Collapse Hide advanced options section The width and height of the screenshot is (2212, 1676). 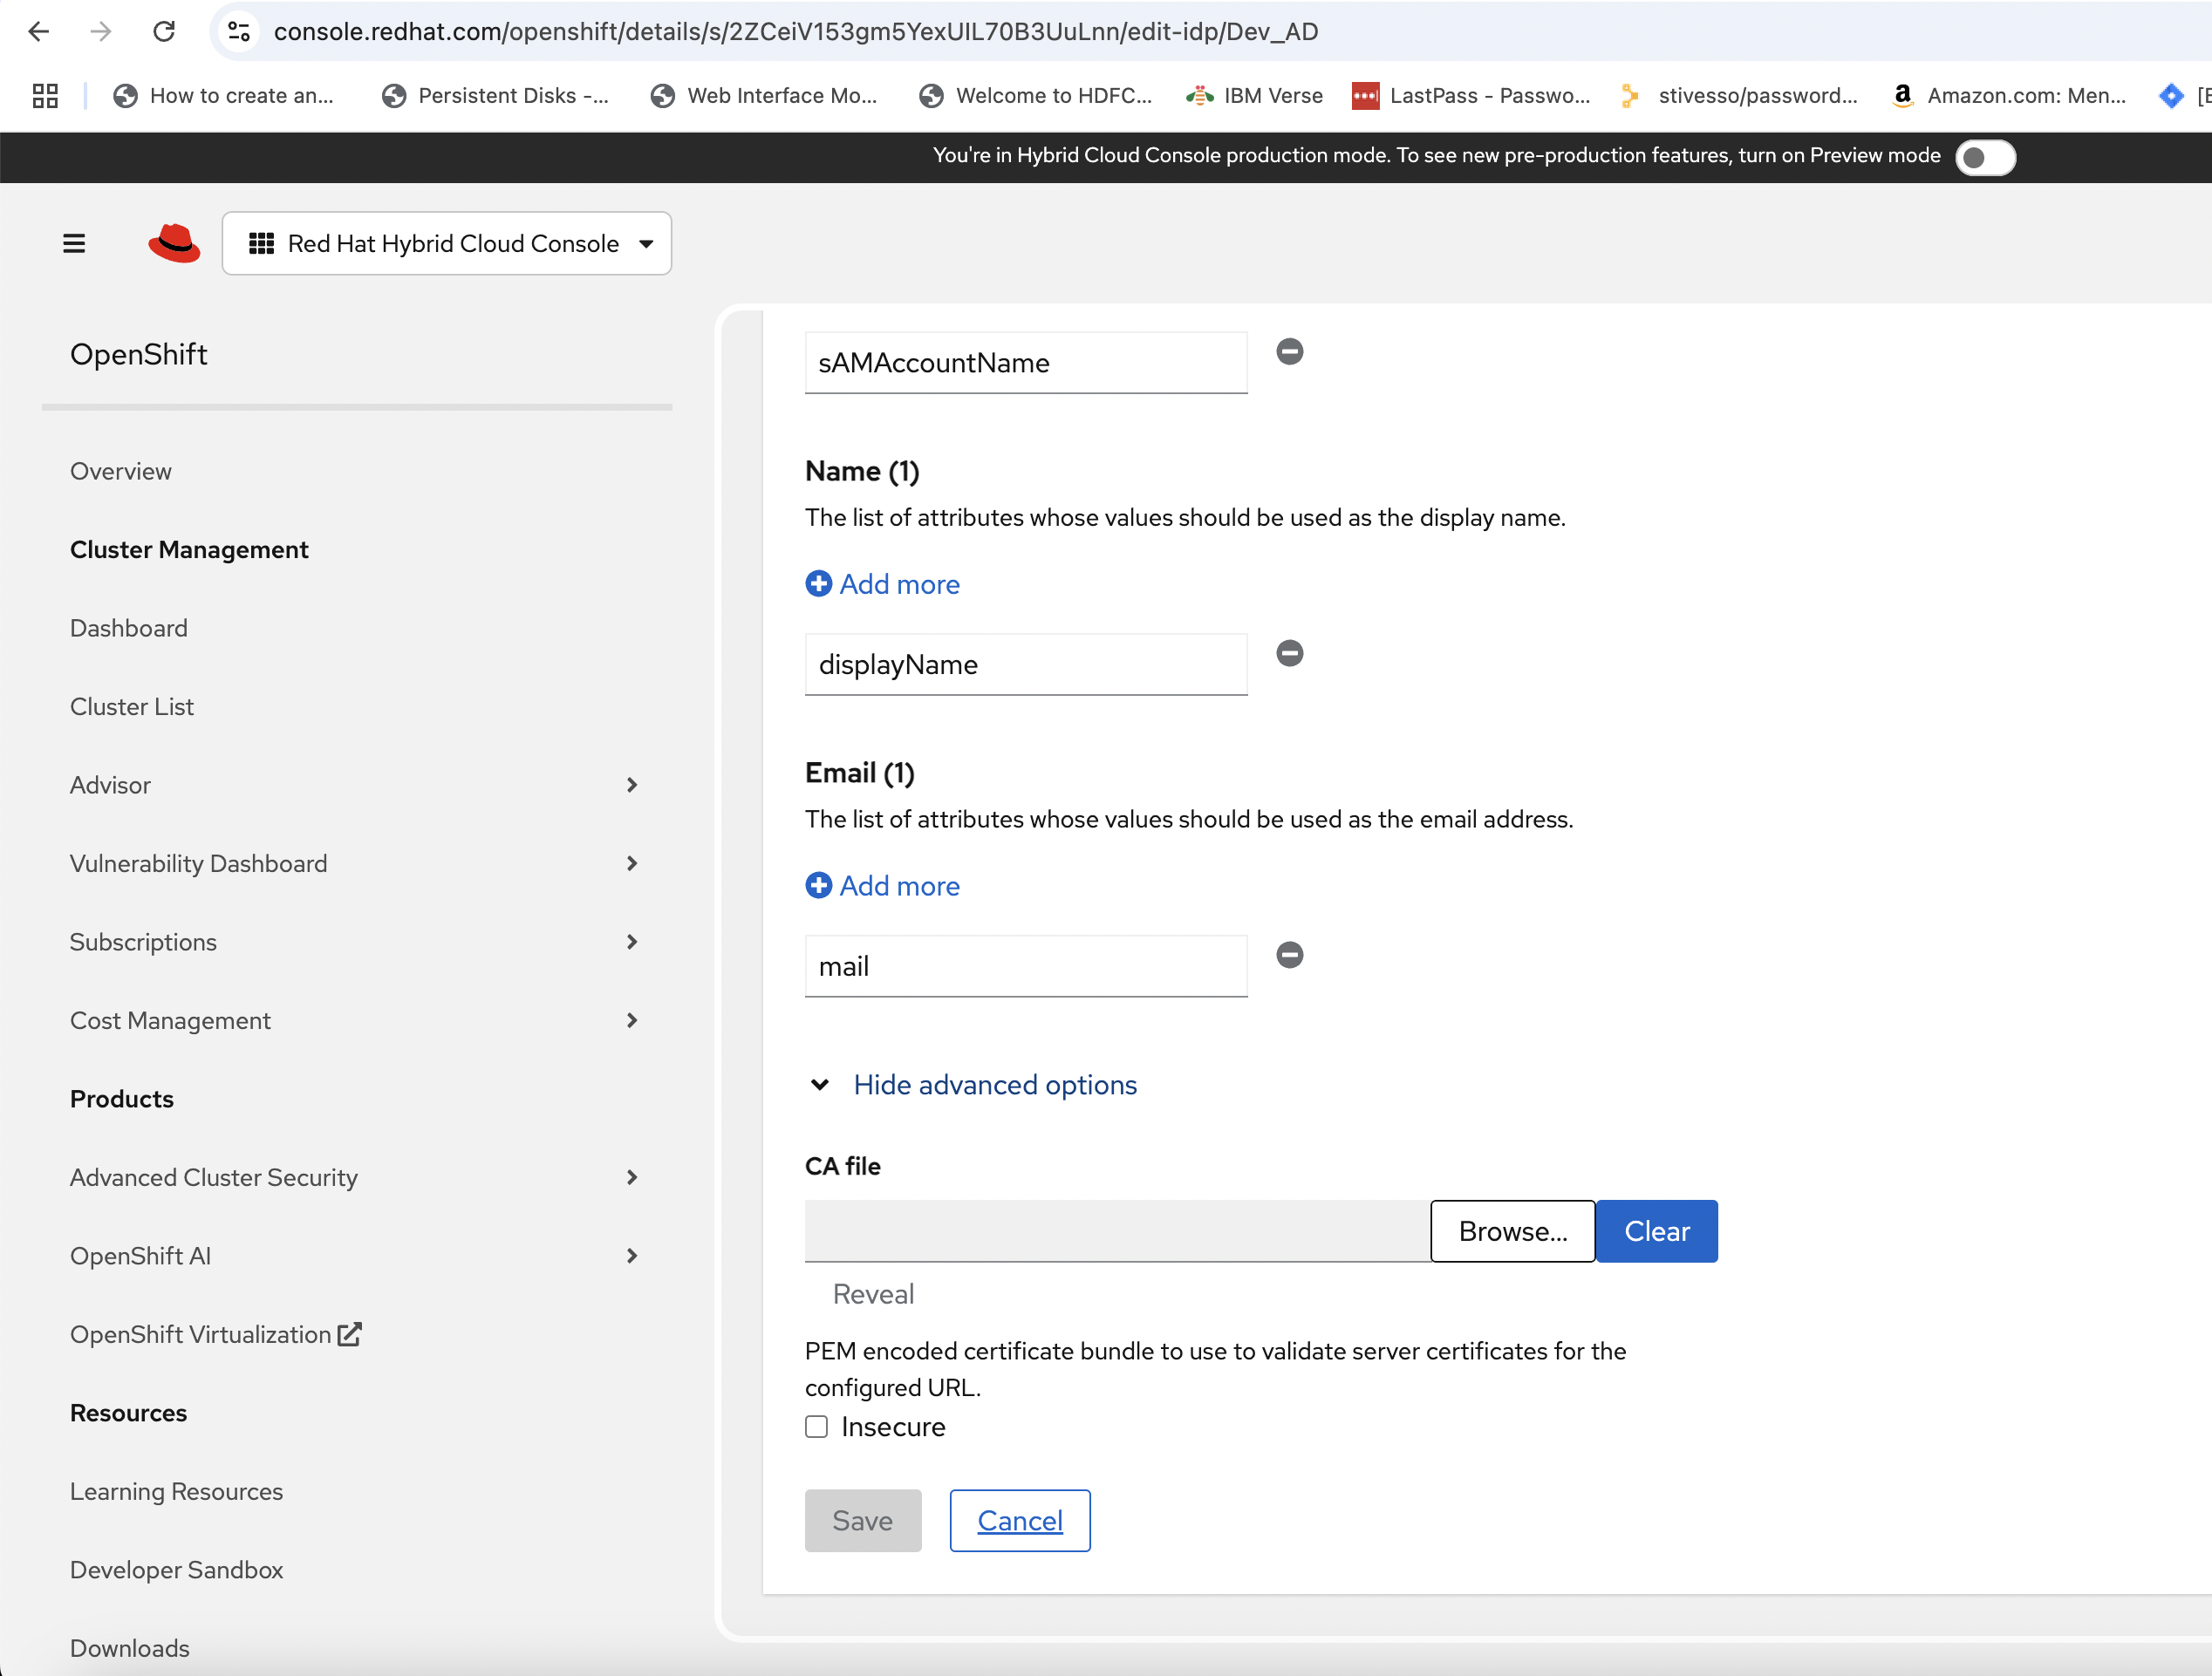click(x=994, y=1085)
